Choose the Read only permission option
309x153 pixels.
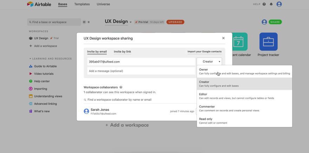coord(244,121)
